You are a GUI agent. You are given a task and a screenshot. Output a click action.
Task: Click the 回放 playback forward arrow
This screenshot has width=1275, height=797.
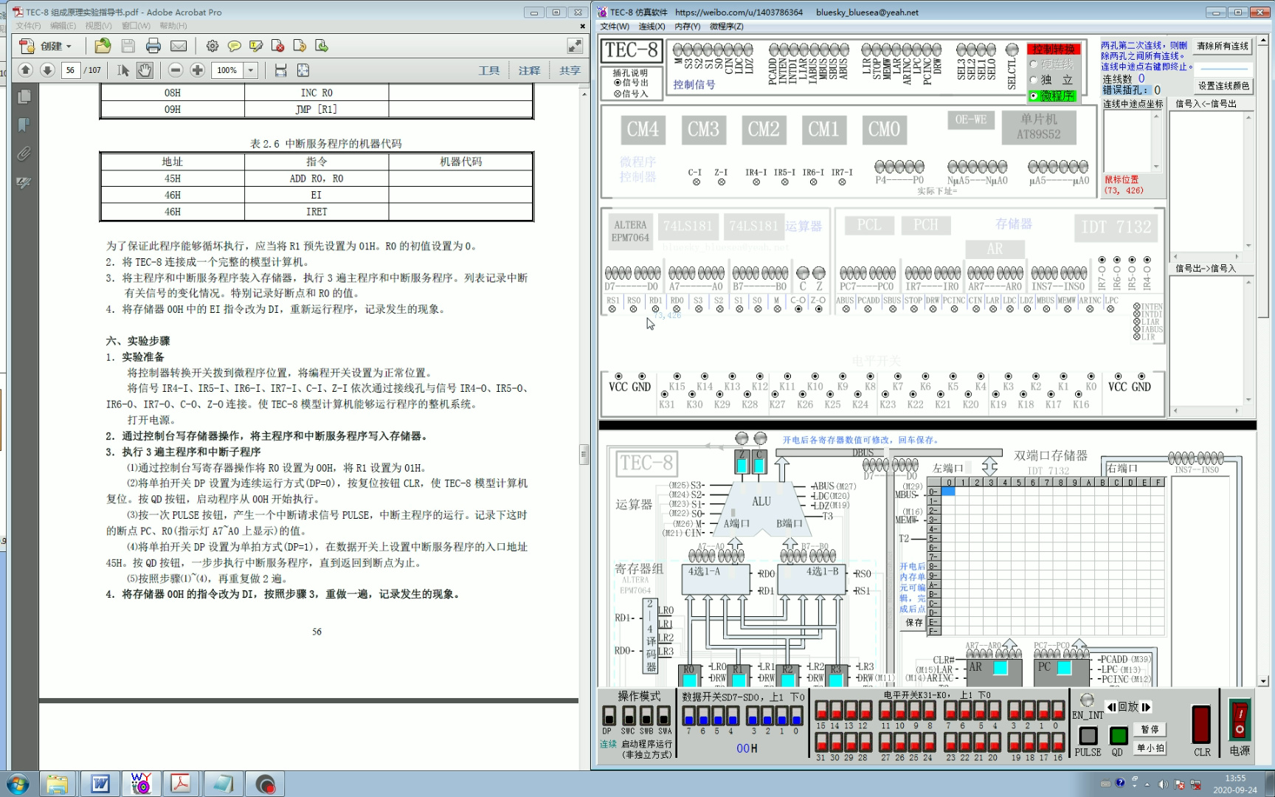coord(1146,706)
